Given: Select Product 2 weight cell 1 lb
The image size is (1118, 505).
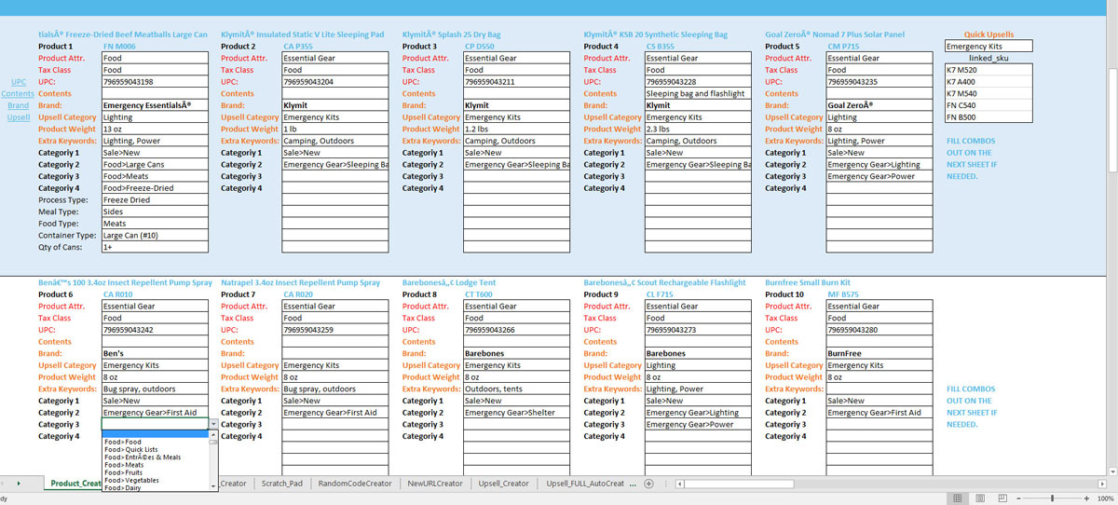Looking at the screenshot, I should (335, 130).
